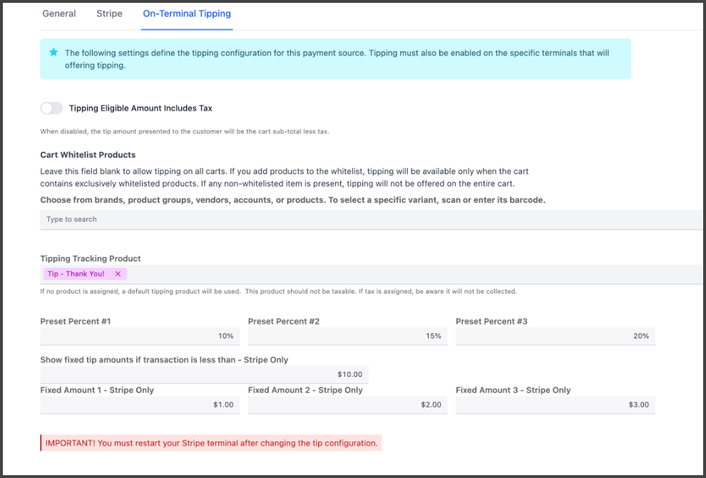Click the 'Tip - Thank You!' product tag
This screenshot has width=706, height=478.
click(76, 274)
